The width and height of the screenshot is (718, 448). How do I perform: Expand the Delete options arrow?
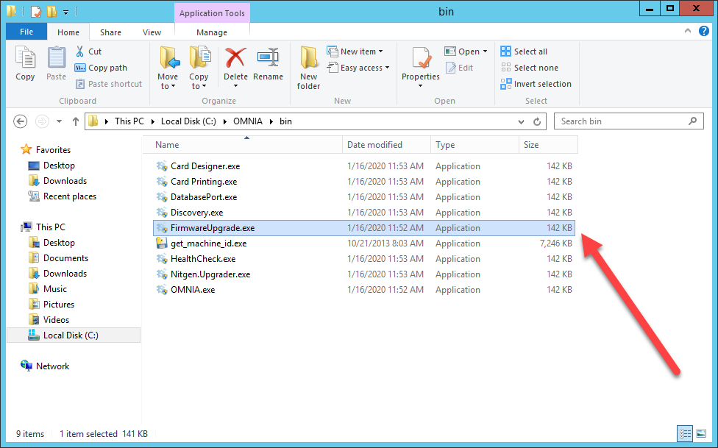[235, 86]
